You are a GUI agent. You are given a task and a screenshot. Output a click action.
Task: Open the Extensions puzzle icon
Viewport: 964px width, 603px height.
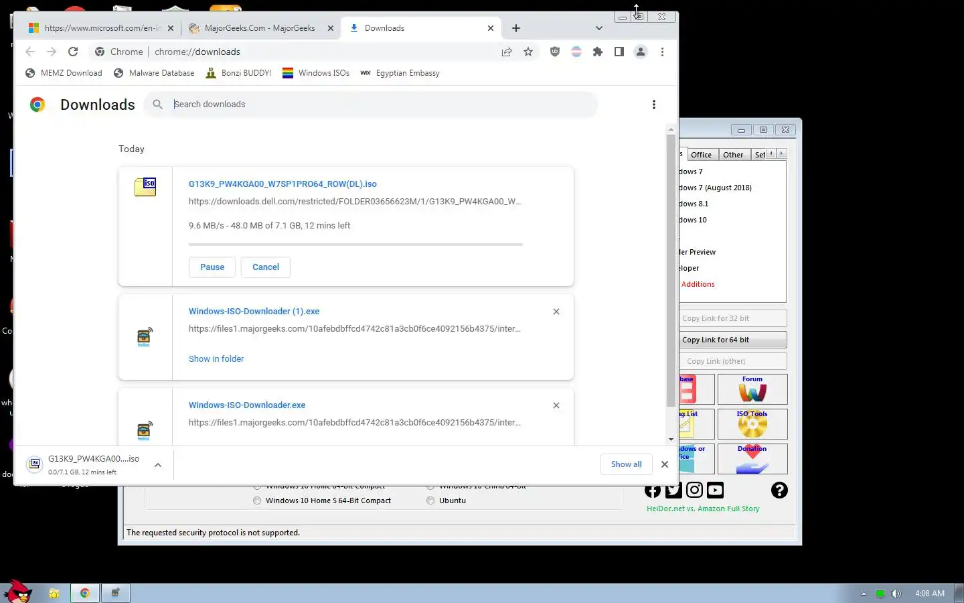pyautogui.click(x=598, y=52)
